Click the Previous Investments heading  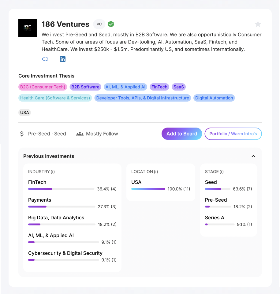pos(49,156)
